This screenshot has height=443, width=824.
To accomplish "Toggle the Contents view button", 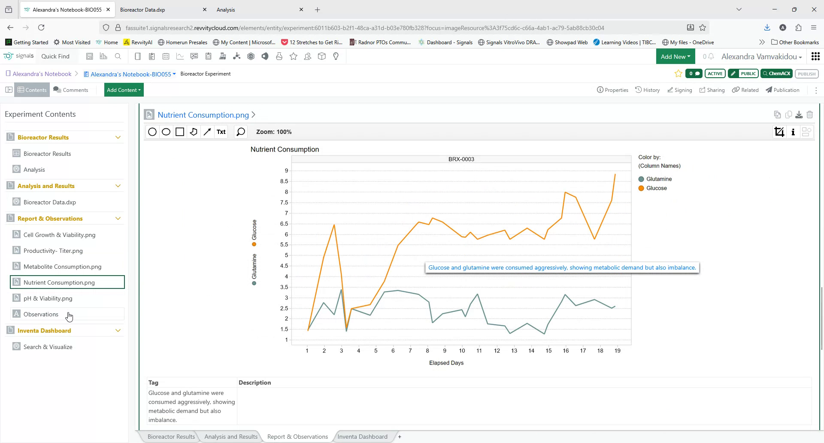I will pos(32,90).
